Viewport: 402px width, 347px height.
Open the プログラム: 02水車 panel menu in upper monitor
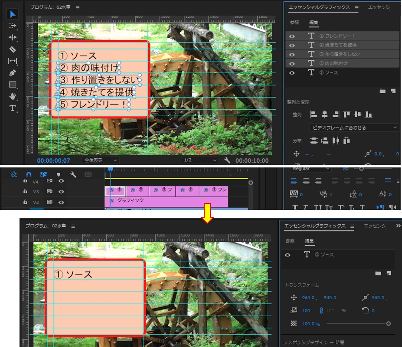[78, 8]
